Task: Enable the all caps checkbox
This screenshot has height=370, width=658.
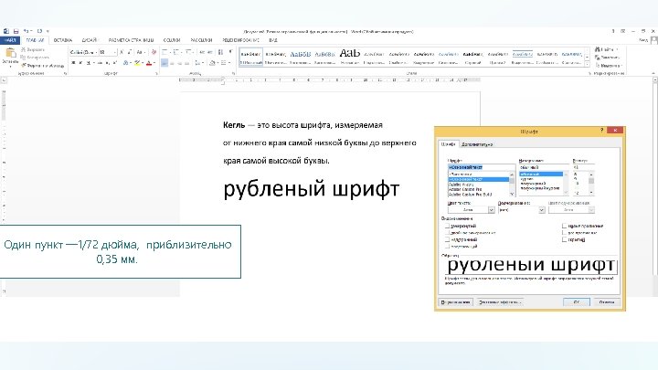Action: [x=564, y=233]
